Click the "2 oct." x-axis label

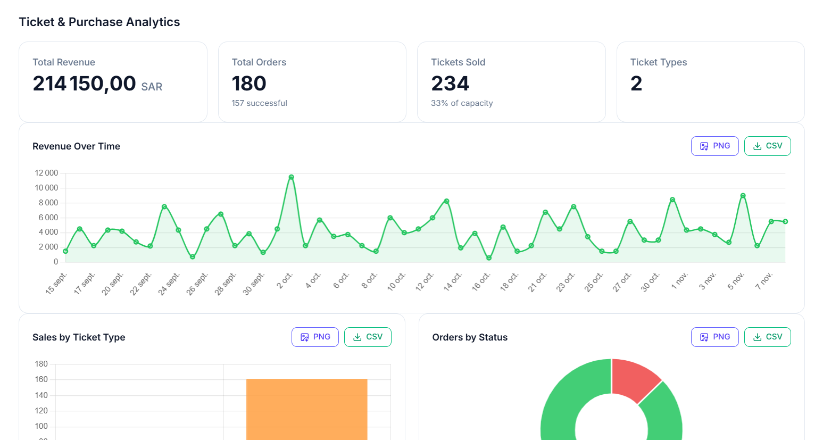click(285, 280)
